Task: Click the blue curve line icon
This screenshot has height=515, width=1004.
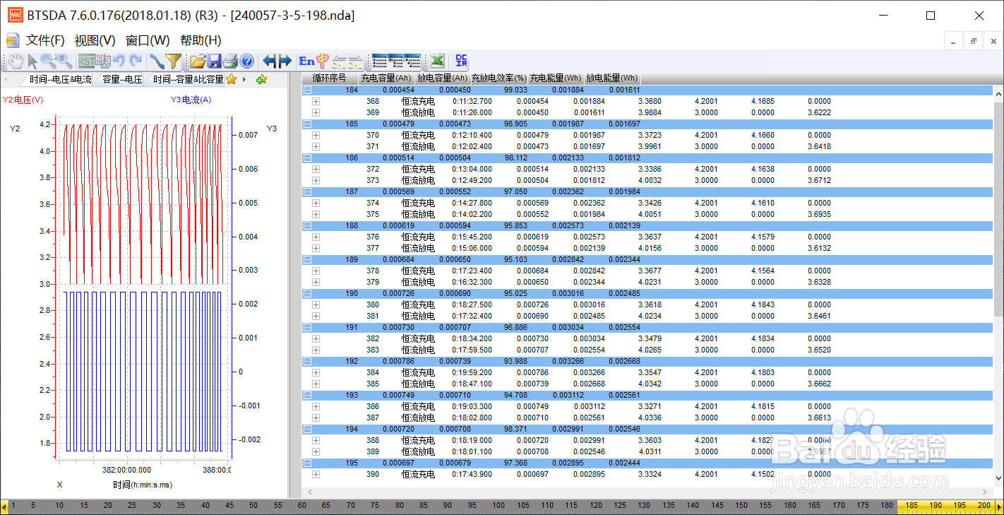Action: point(156,61)
